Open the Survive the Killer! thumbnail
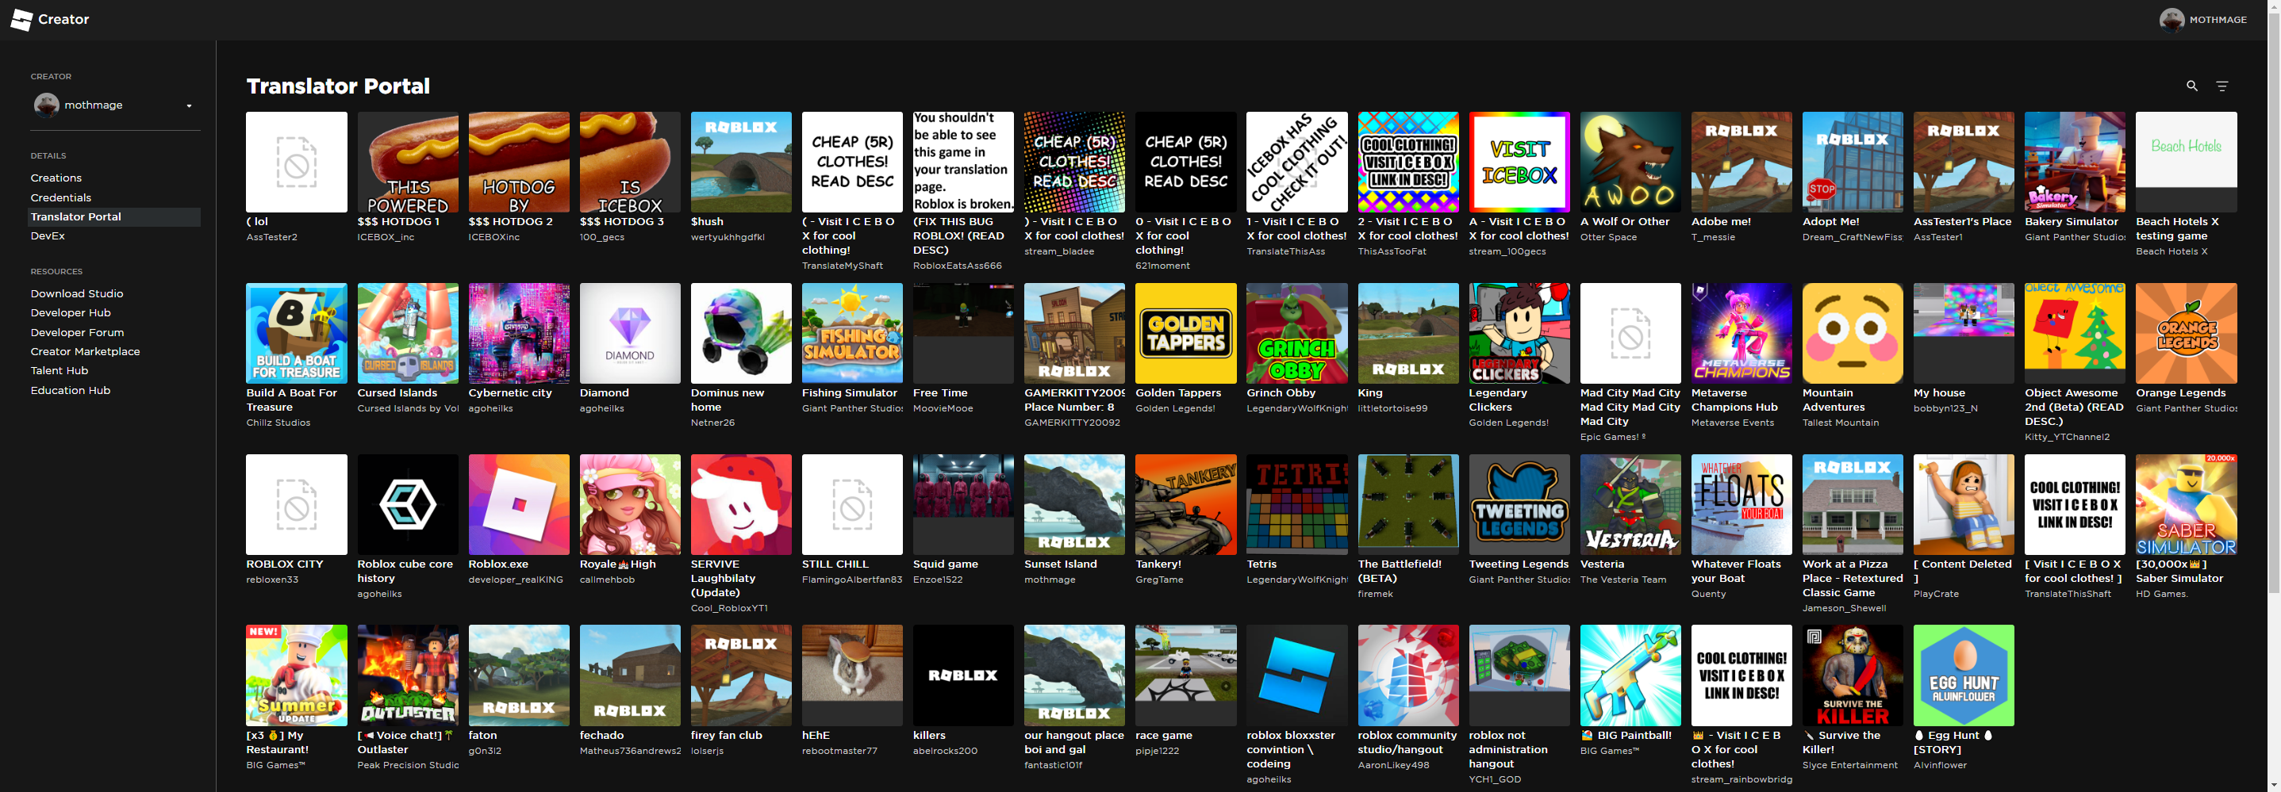 click(1853, 676)
